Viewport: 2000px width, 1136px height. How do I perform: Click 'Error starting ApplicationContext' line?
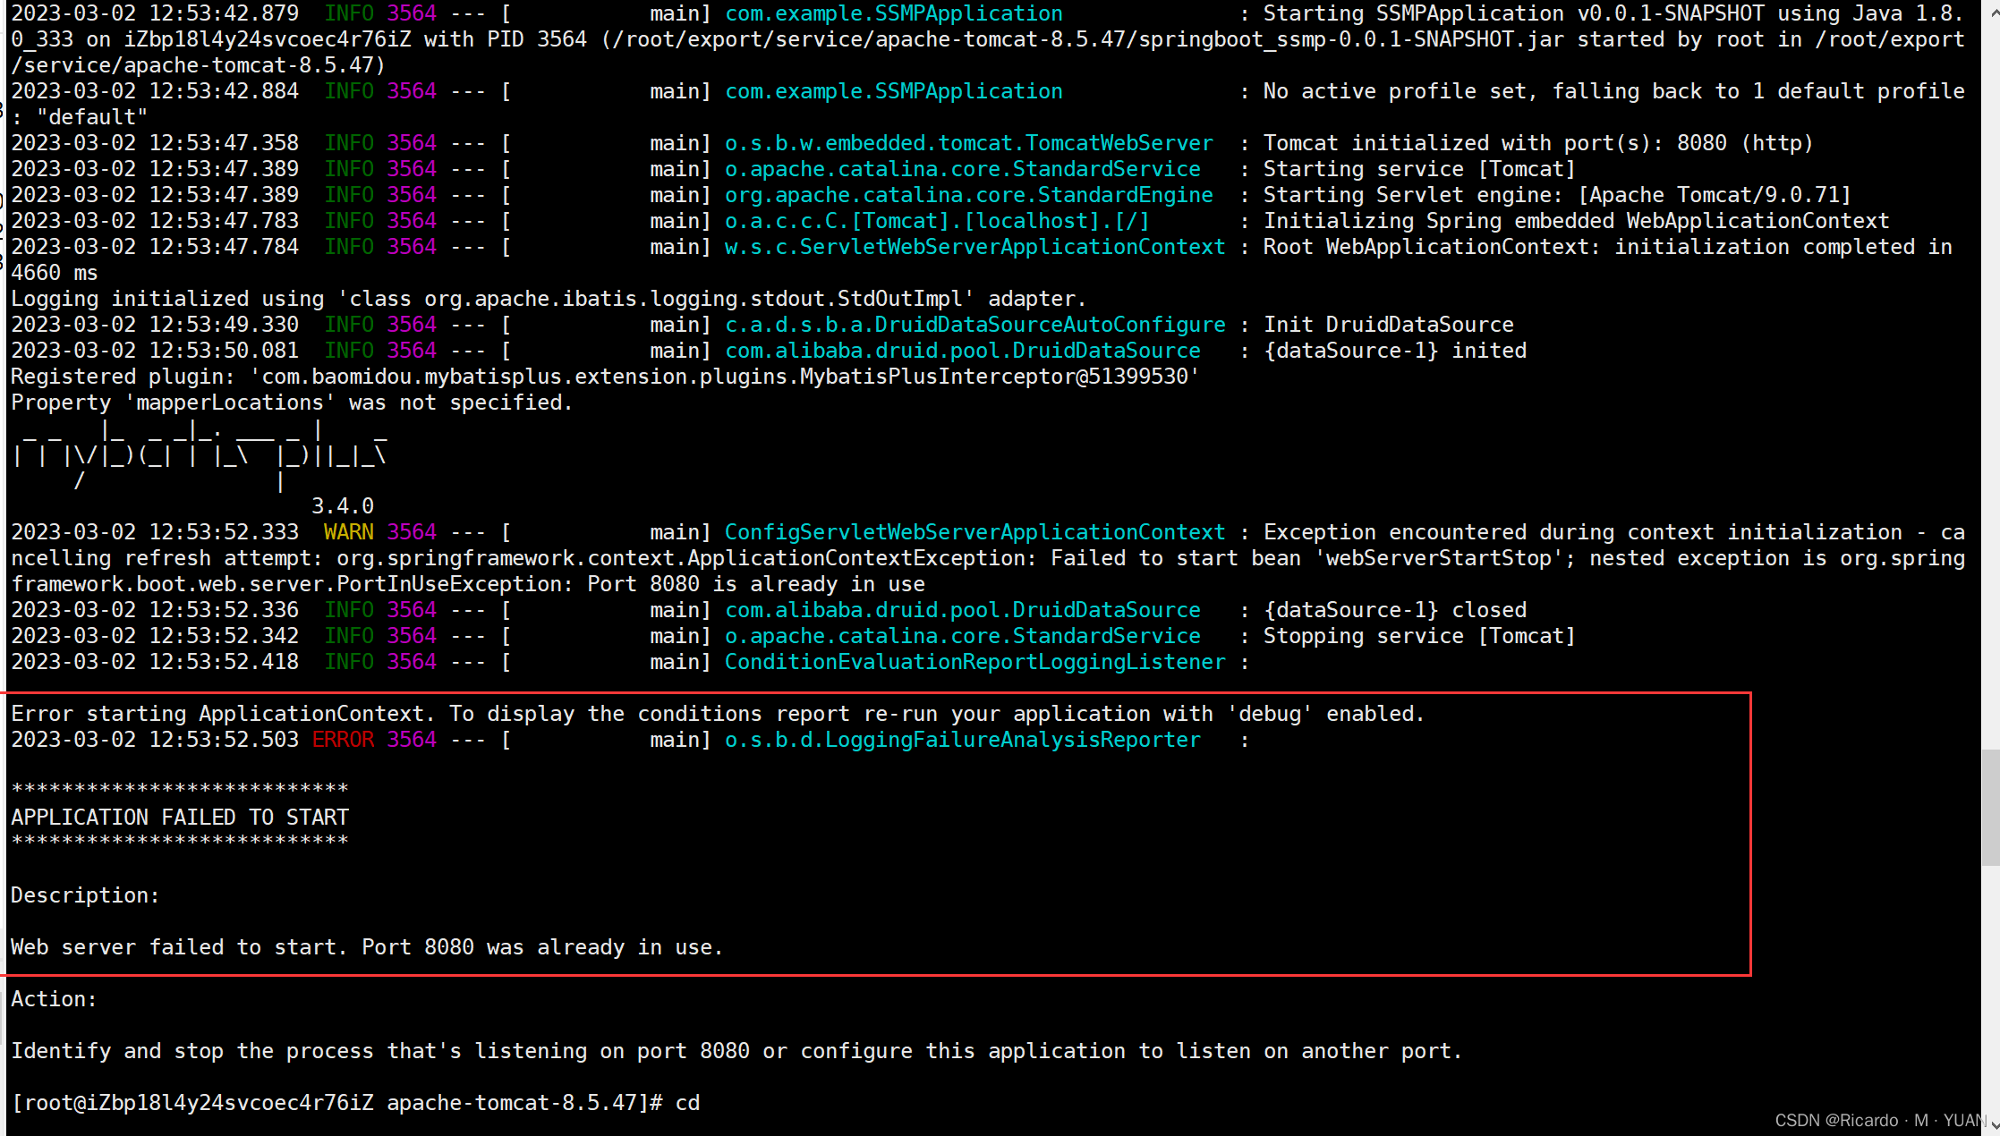click(717, 714)
